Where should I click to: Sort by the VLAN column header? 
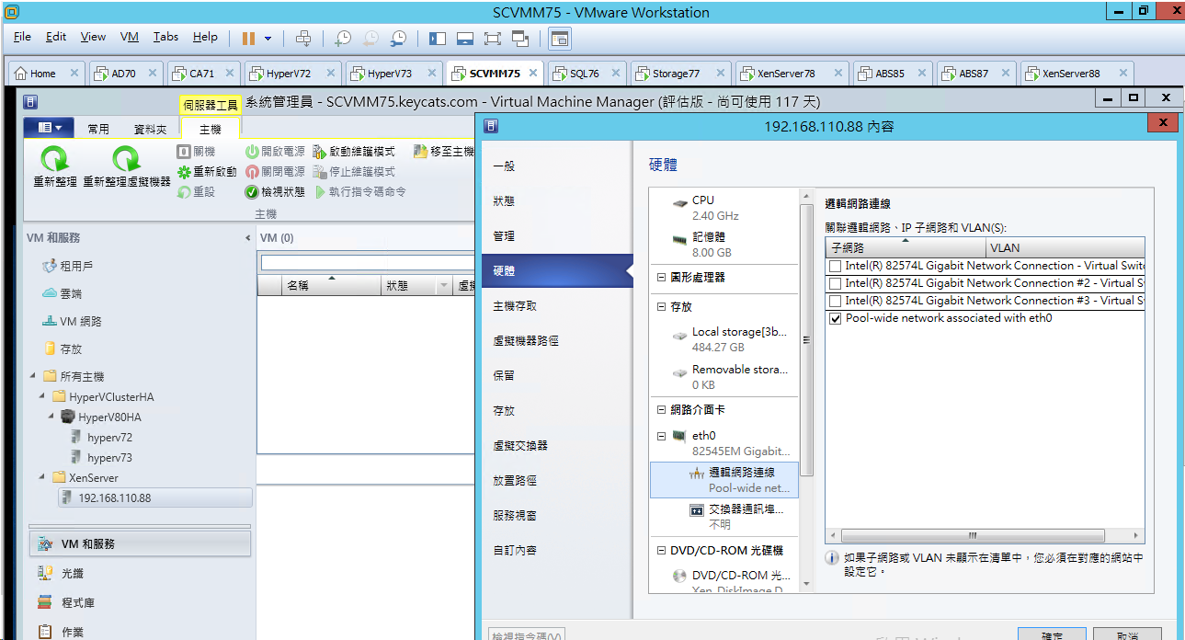1065,247
